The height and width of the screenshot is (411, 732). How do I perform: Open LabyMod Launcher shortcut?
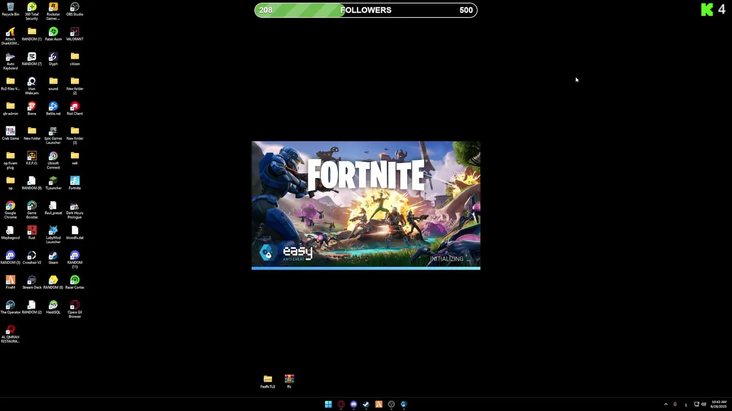(x=53, y=235)
